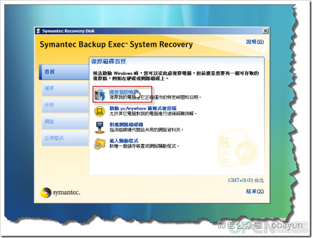Click the pcAnywhere thin host icon
312x238 pixels.
[x=99, y=111]
